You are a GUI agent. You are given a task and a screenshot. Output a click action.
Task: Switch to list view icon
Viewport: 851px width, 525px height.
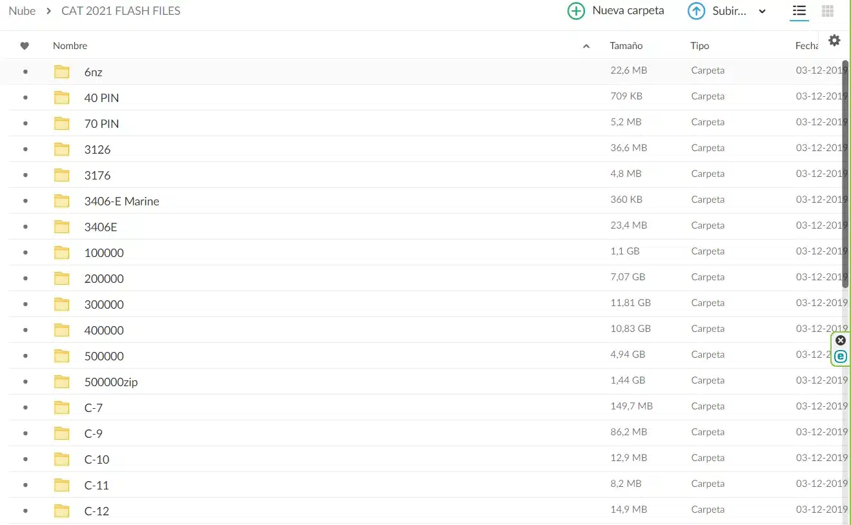pos(799,10)
